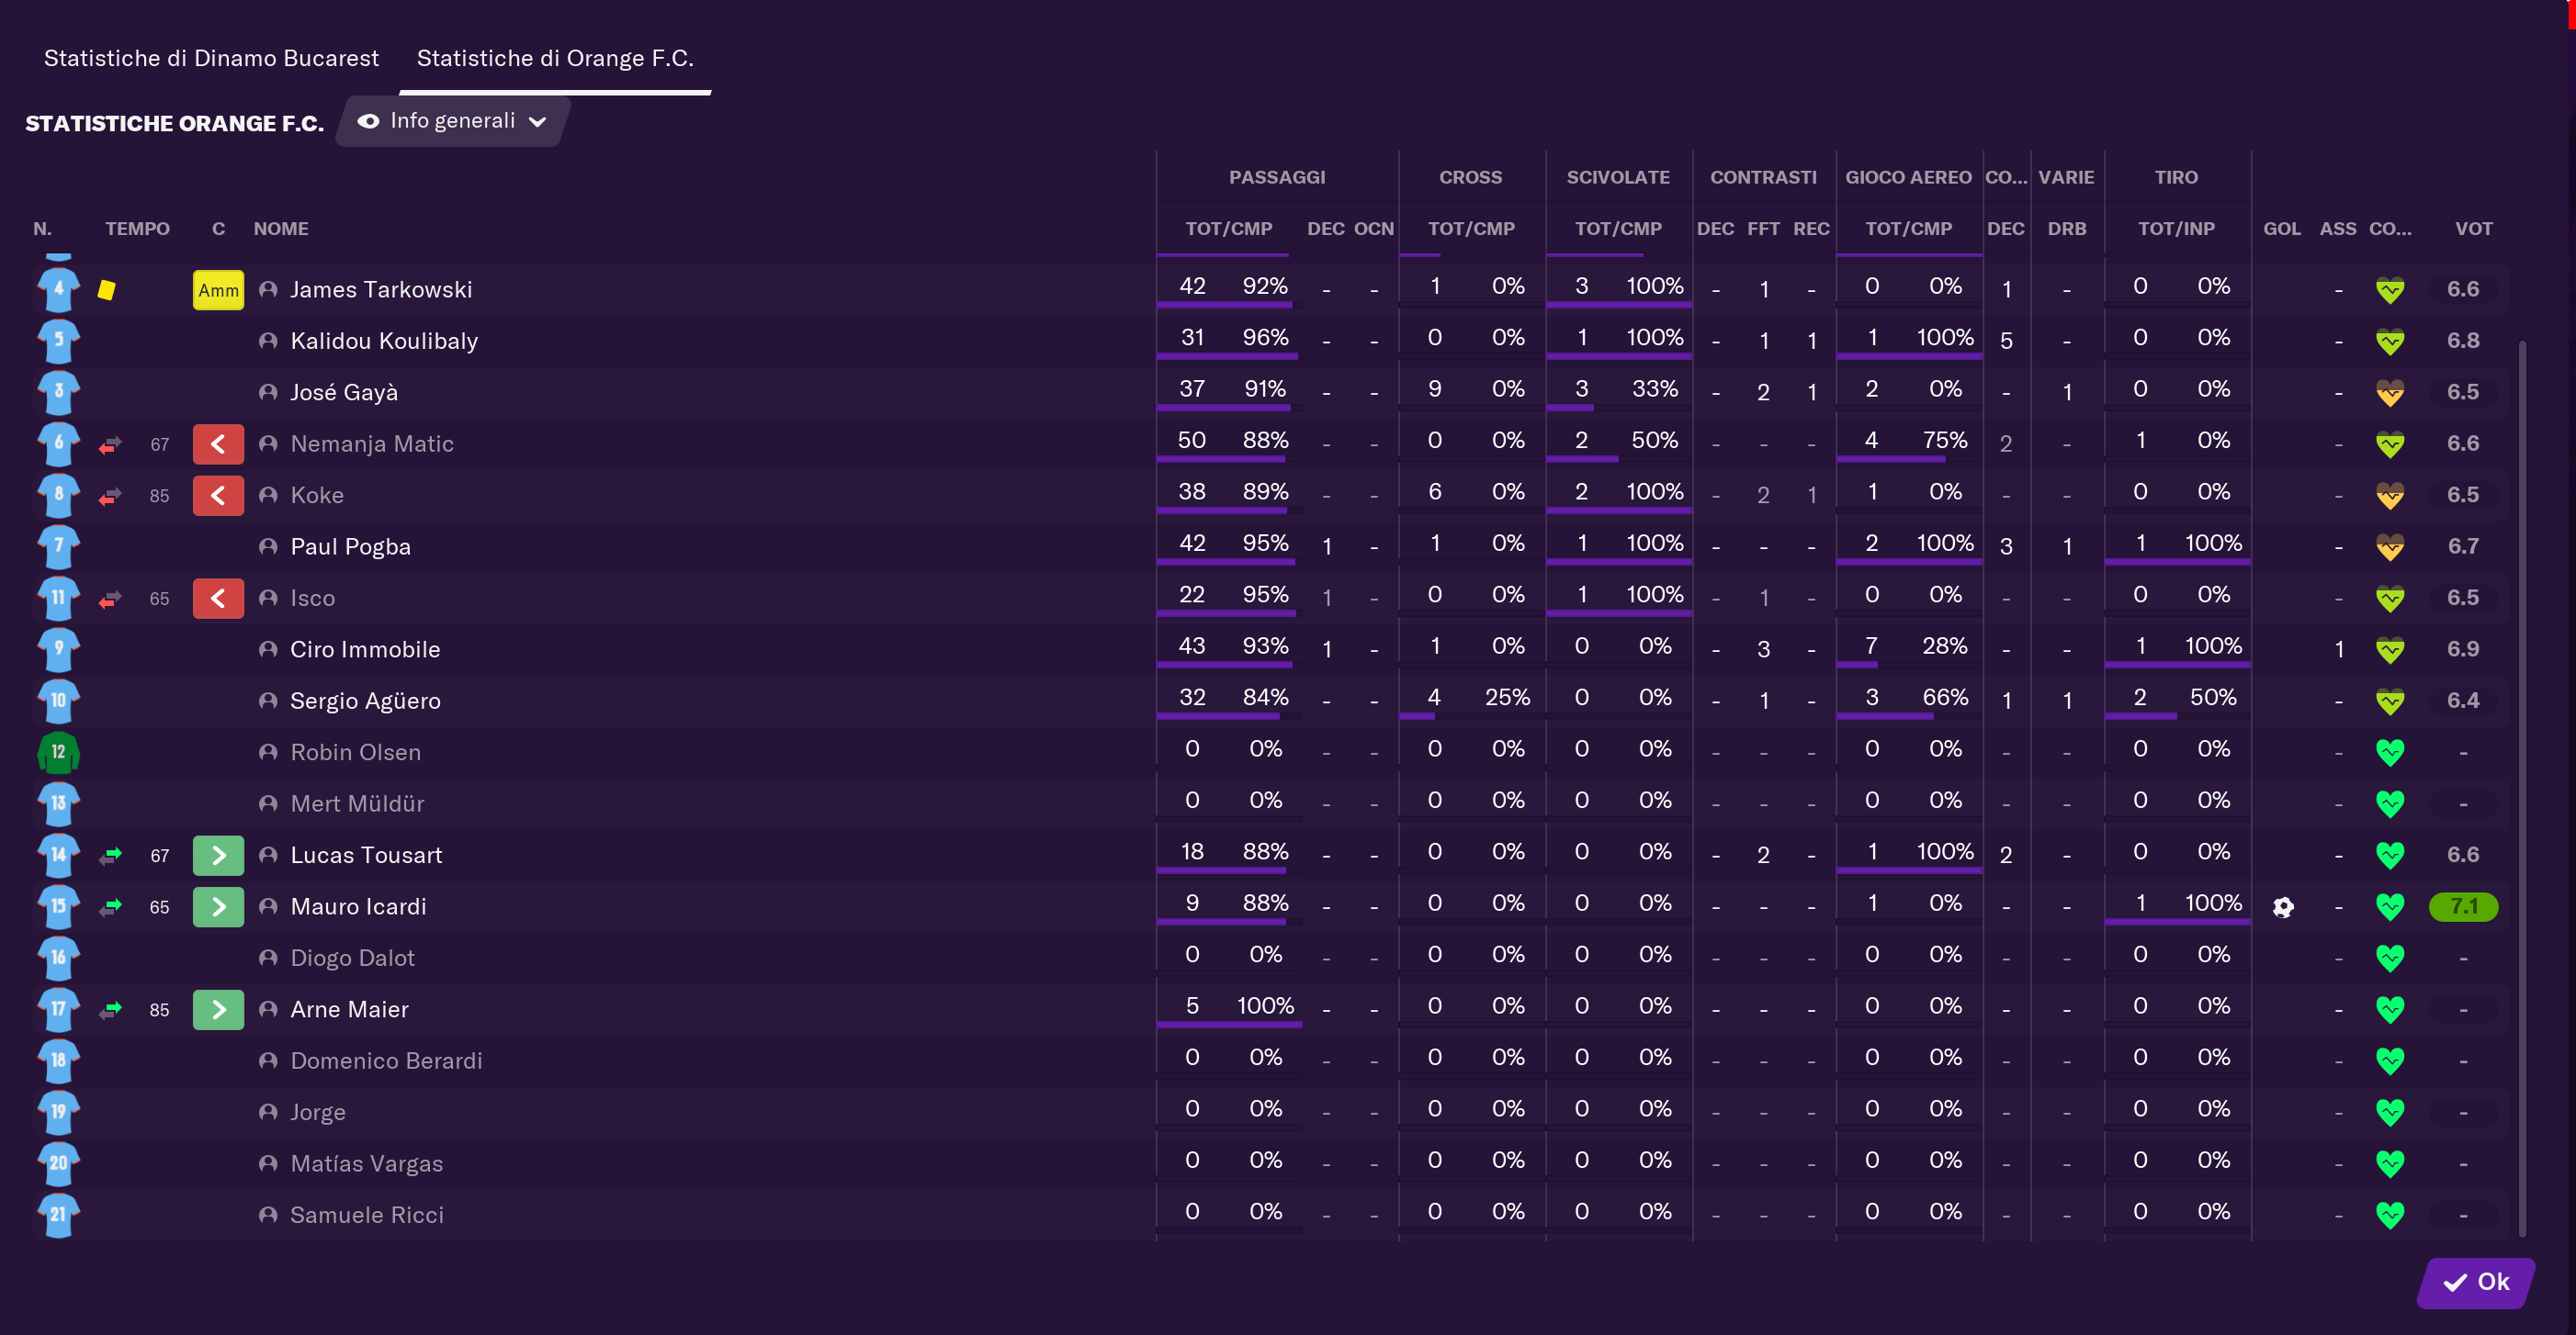Click Koke's red substituted-off arrow
This screenshot has width=2576, height=1335.
point(218,496)
